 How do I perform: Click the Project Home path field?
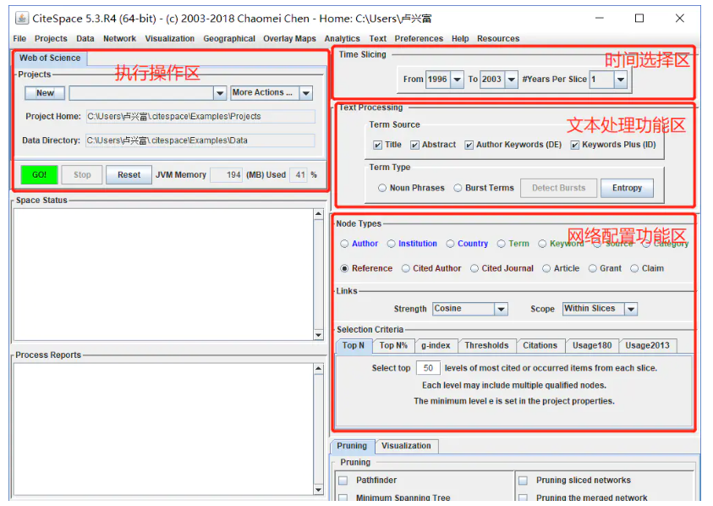tap(200, 117)
